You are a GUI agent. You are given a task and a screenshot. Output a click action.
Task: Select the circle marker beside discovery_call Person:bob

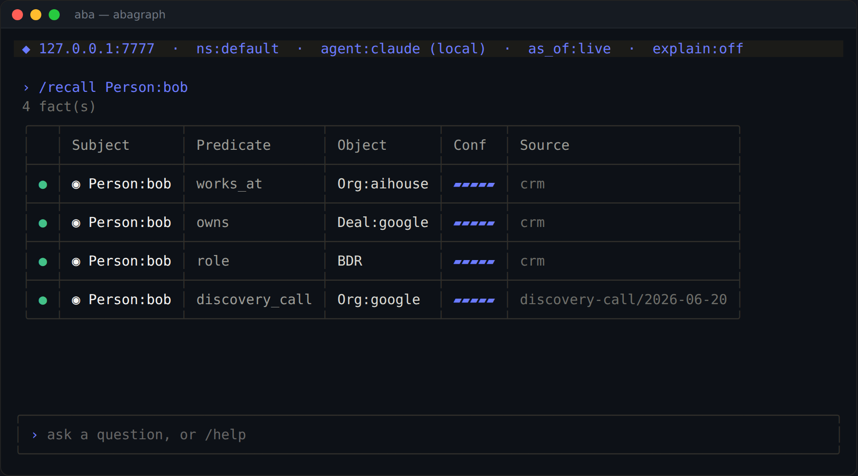(76, 300)
